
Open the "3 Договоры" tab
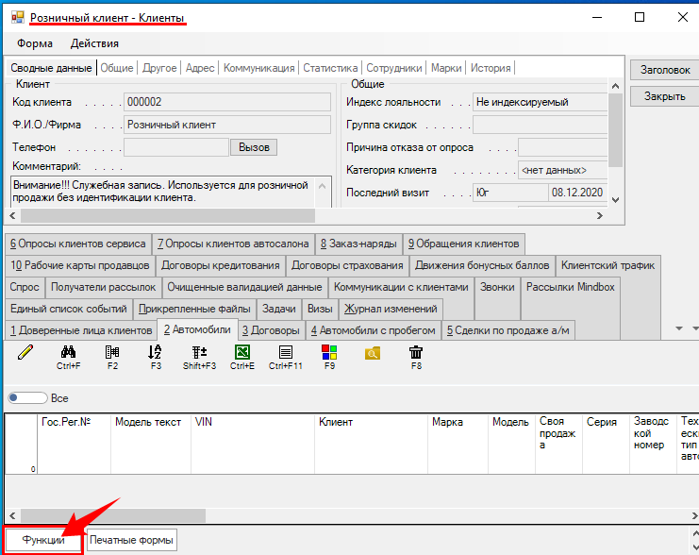point(271,330)
